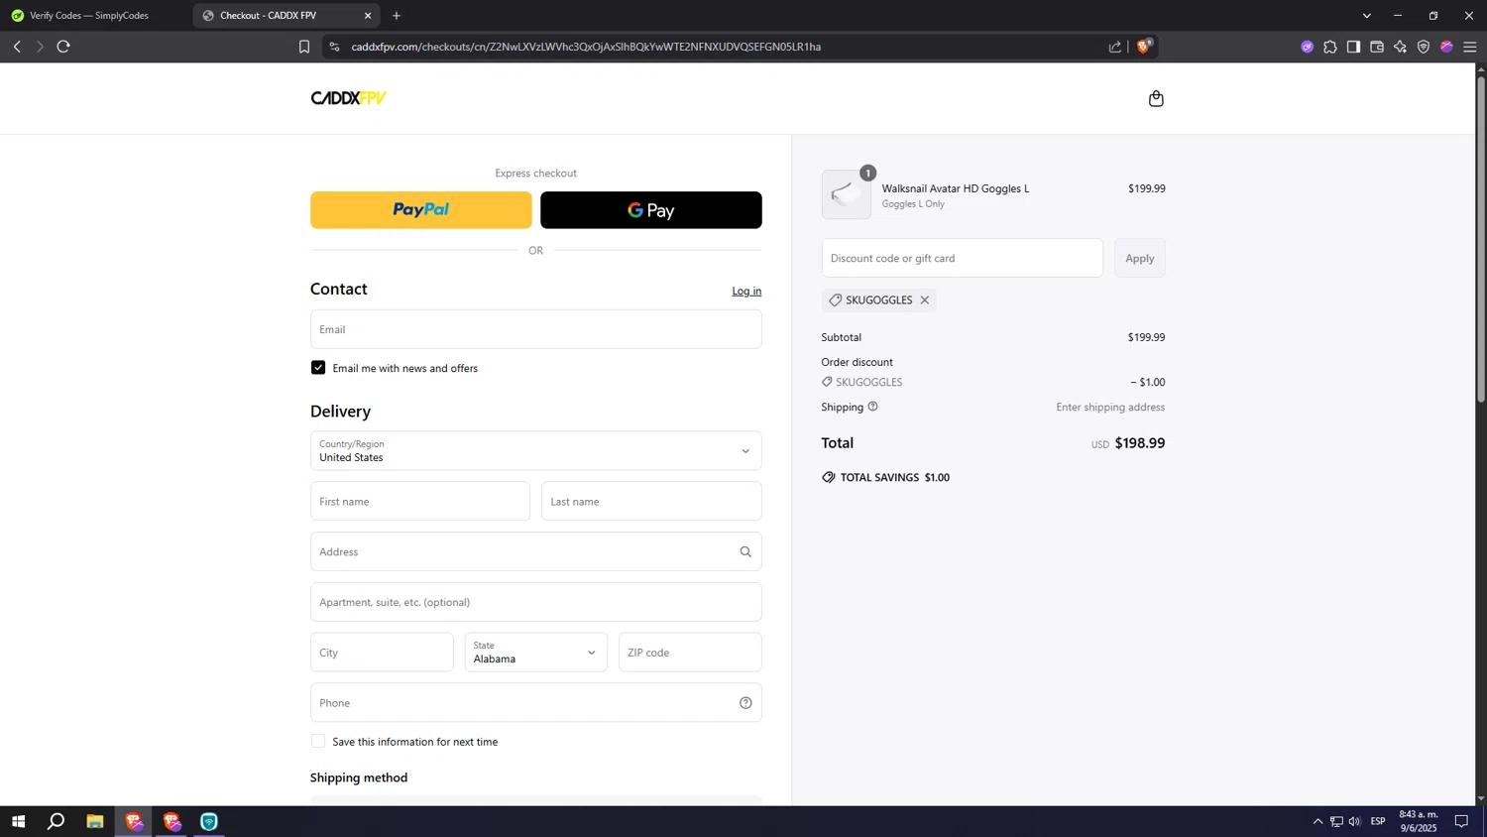The width and height of the screenshot is (1487, 837).
Task: Open the State dropdown showing Alabama
Action: click(535, 653)
